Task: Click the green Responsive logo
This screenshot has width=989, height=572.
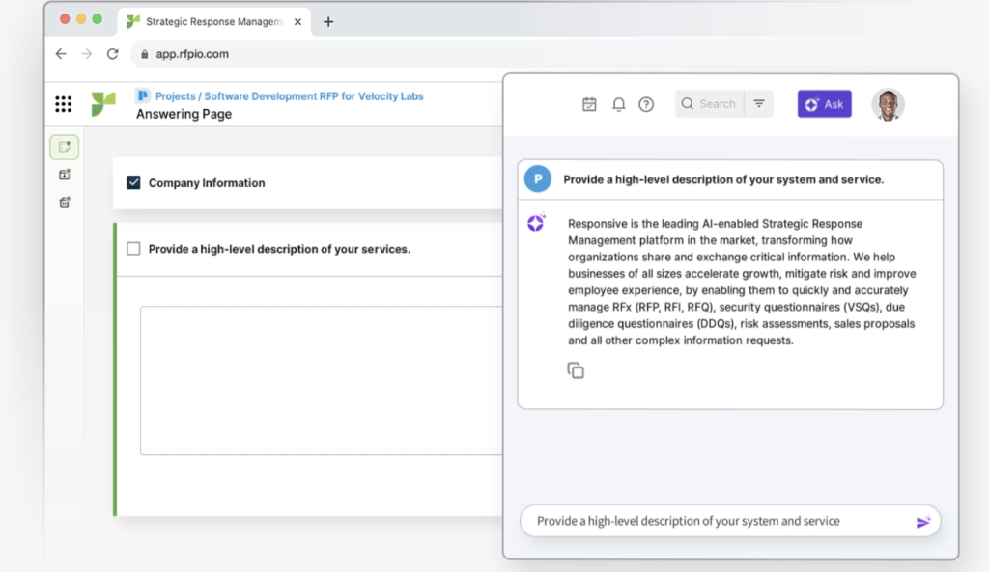Action: [x=103, y=104]
